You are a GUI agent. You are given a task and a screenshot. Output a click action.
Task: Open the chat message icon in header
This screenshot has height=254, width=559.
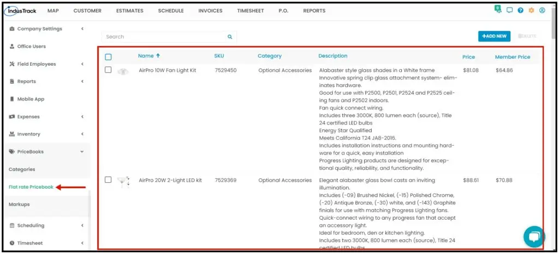point(509,11)
